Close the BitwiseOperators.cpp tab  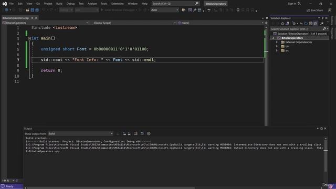(x=36, y=18)
